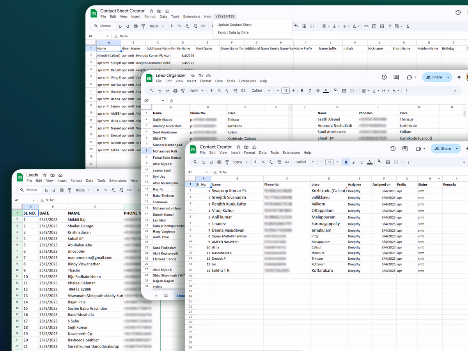
Task: Click insert link icon in Contact Sheet Creator toolbar
Action: pos(366,26)
